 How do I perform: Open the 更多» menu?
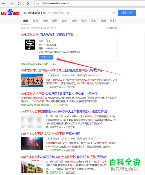[x=113, y=21]
